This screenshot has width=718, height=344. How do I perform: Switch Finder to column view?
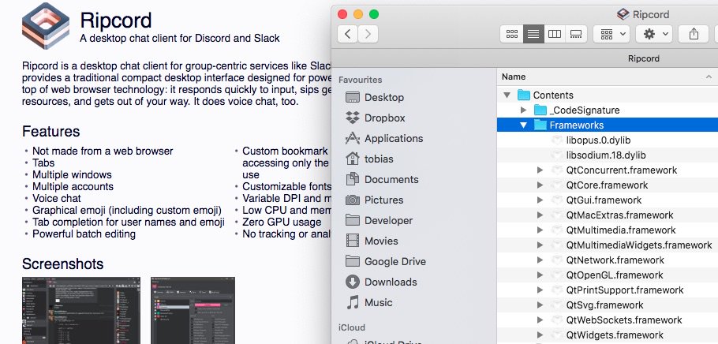pos(555,34)
